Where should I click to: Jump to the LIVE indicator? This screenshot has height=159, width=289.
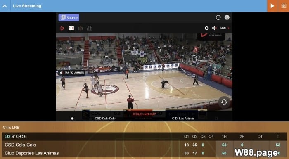pos(225,28)
